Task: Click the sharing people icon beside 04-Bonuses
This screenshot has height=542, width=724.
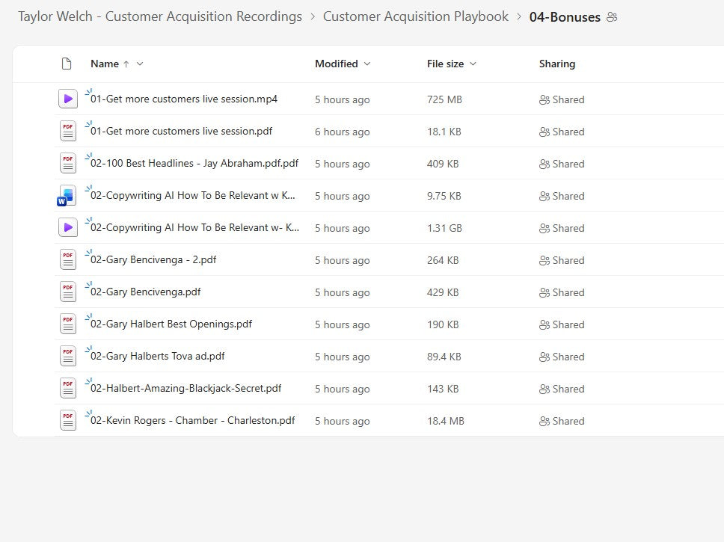Action: 612,16
